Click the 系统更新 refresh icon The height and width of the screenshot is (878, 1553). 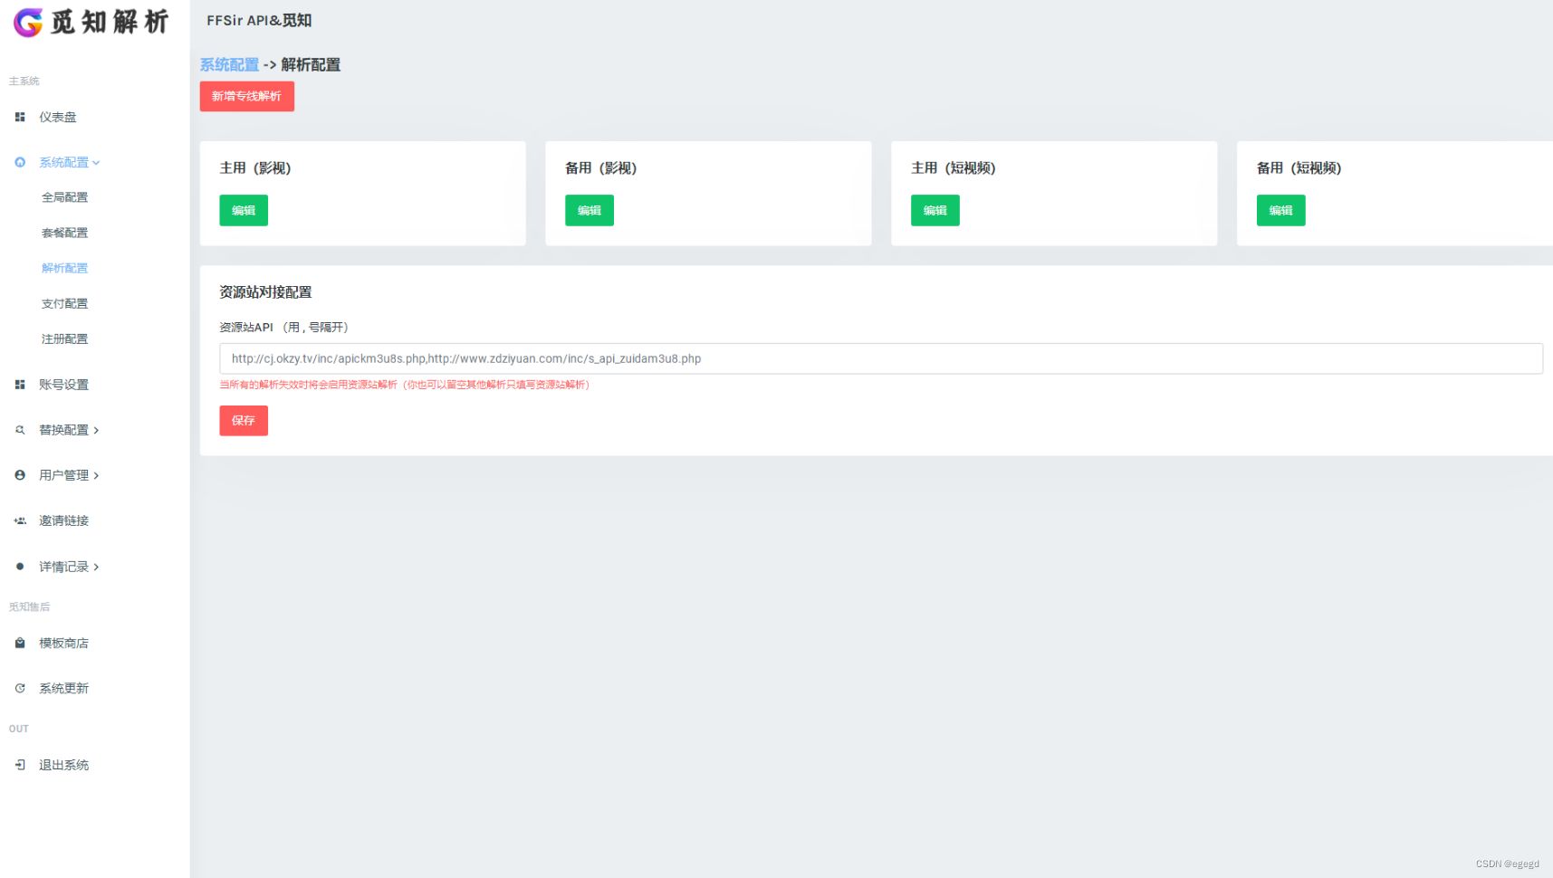pyautogui.click(x=19, y=688)
